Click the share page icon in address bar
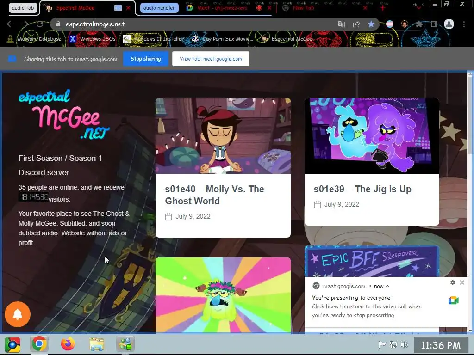This screenshot has height=355, width=474. (356, 24)
